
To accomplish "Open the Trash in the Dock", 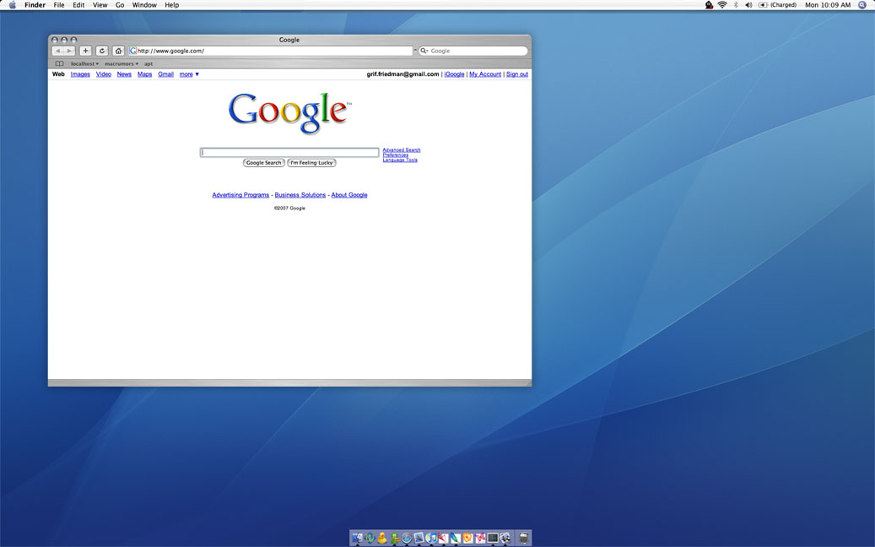I will [x=524, y=538].
